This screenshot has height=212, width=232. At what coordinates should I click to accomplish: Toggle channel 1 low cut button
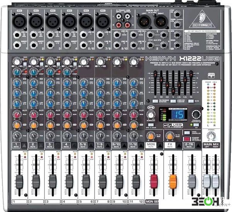tap(25, 64)
